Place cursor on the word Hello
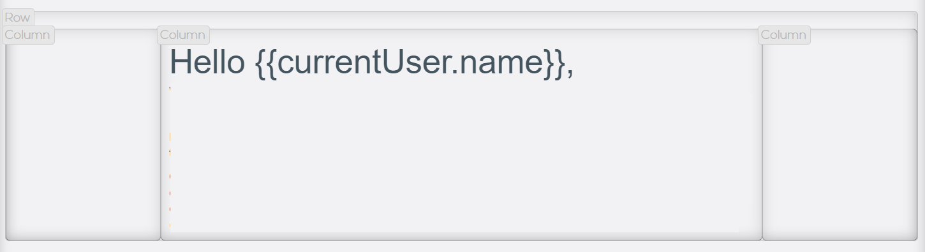 pos(207,63)
